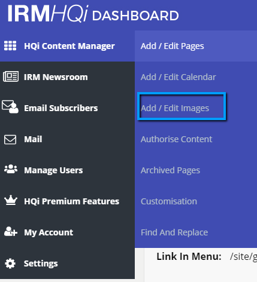Click the HQi Content Manager grid icon
This screenshot has height=282, width=257.
click(x=10, y=46)
